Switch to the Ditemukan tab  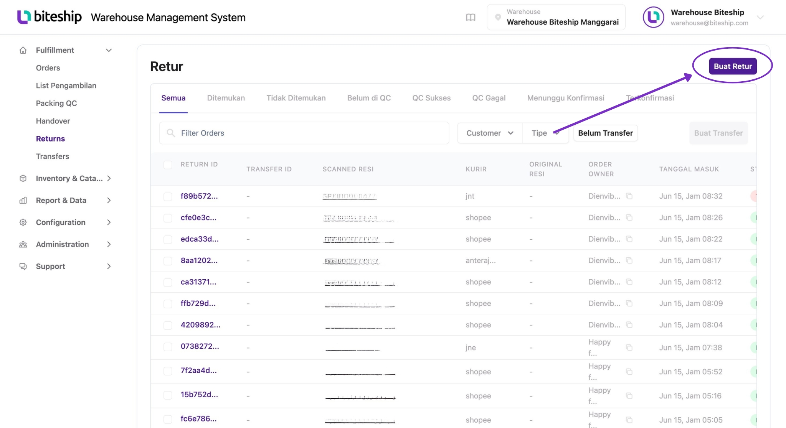click(226, 98)
